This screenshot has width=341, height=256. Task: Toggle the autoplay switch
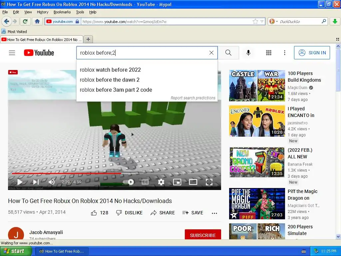pyautogui.click(x=128, y=182)
